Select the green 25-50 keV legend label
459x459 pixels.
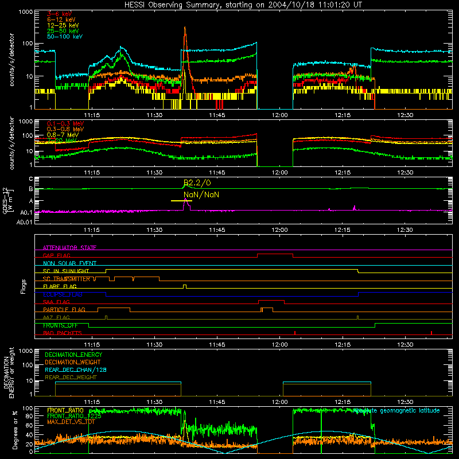click(x=63, y=31)
